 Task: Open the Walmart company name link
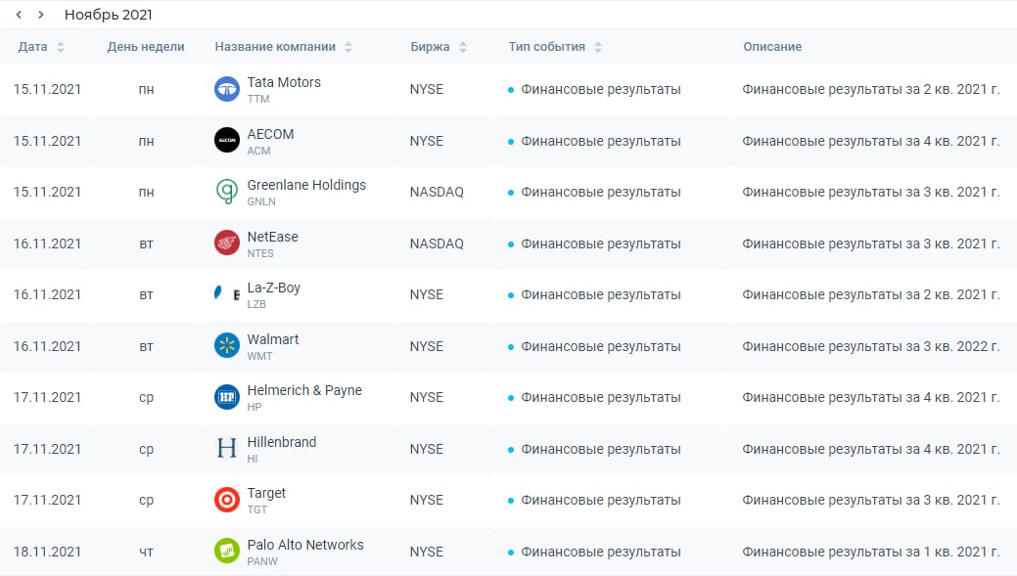click(x=273, y=339)
